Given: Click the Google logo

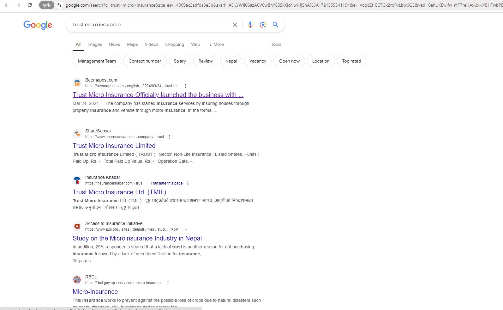Looking at the screenshot, I should [38, 25].
